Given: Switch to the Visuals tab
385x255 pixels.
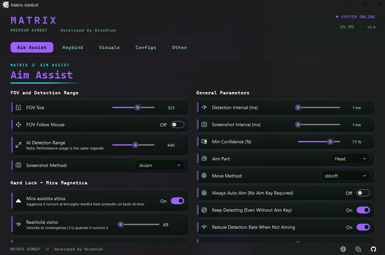Looking at the screenshot, I should tap(109, 47).
